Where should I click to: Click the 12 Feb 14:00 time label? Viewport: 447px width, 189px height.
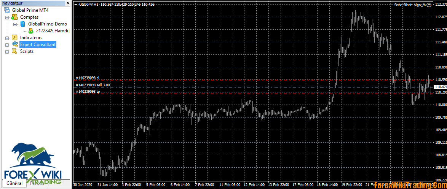click(x=255, y=184)
